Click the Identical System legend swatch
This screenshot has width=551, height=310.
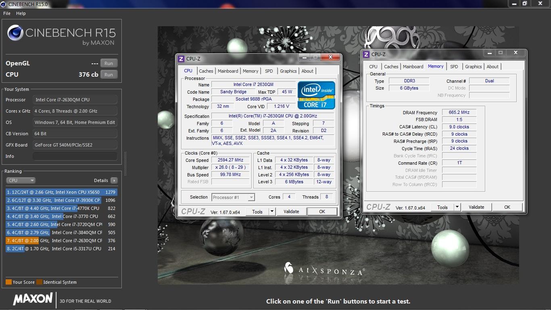(39, 282)
